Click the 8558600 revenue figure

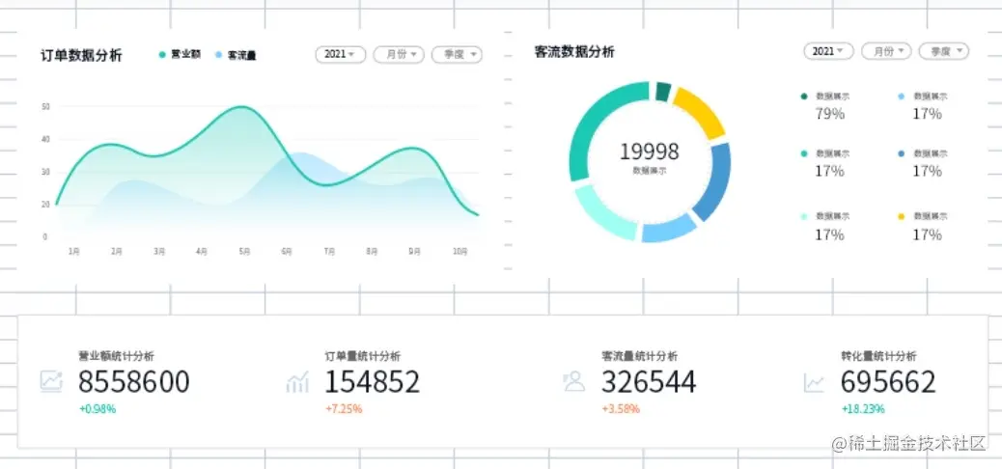tap(134, 382)
